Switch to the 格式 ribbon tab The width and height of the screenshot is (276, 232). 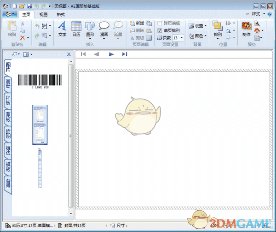point(61,14)
